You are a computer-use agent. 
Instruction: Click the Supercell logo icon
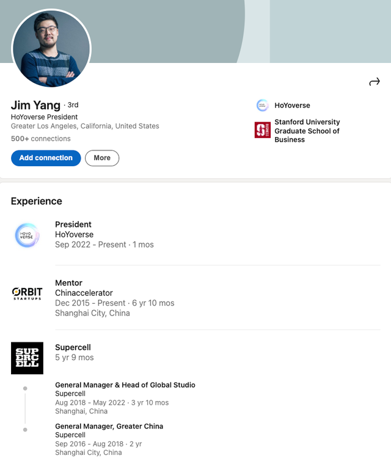tap(27, 358)
